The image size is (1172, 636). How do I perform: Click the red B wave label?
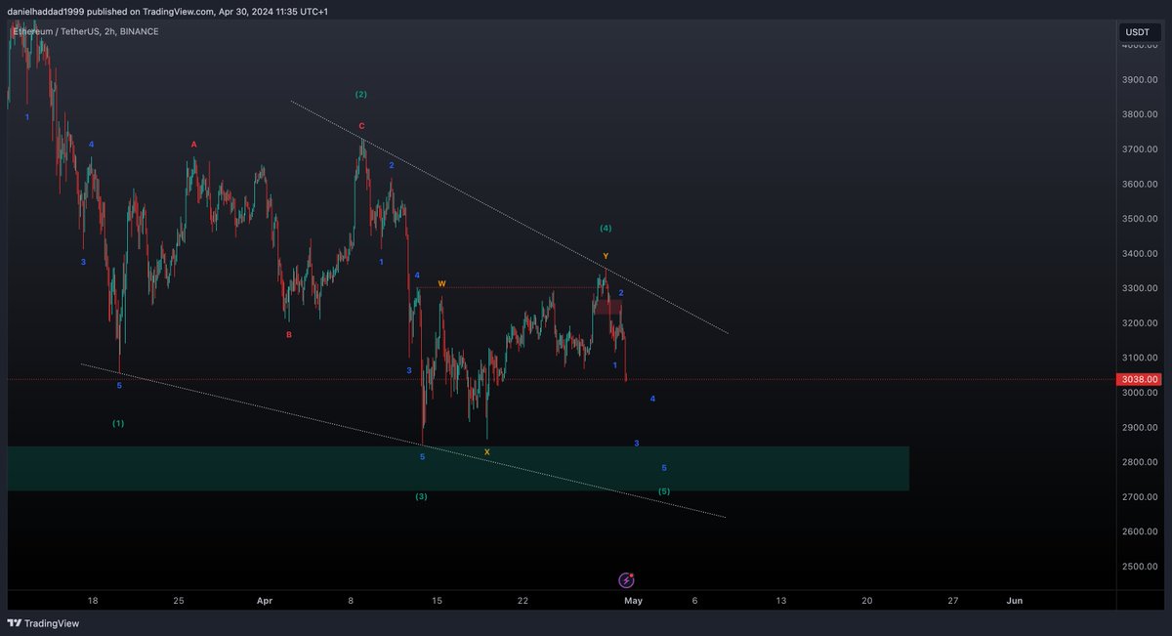pyautogui.click(x=288, y=335)
